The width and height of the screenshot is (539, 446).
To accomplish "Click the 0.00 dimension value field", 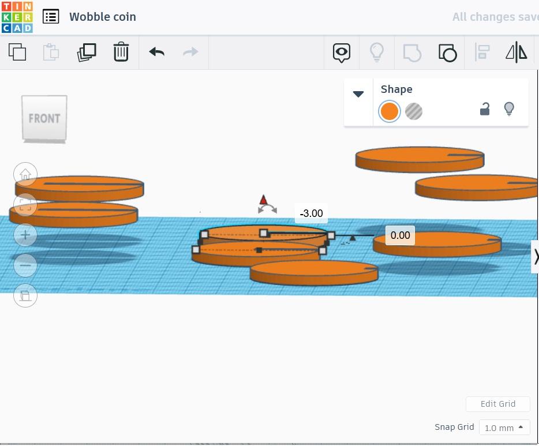I will point(400,235).
